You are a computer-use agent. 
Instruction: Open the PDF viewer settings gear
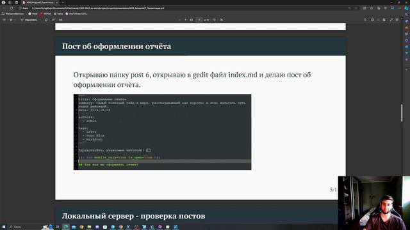point(397,20)
